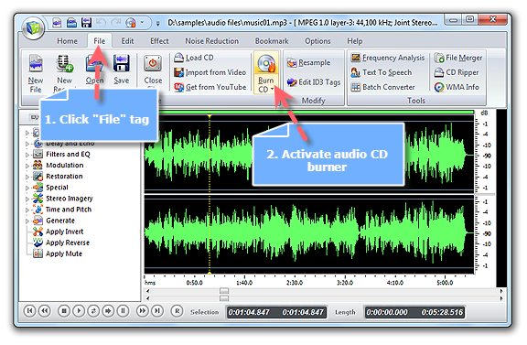Click the upper scrollbar right arrow
The height and width of the screenshot is (345, 527).
[x=501, y=291]
